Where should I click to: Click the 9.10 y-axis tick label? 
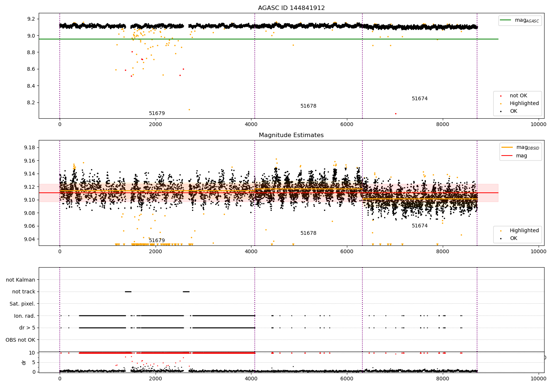(30, 200)
